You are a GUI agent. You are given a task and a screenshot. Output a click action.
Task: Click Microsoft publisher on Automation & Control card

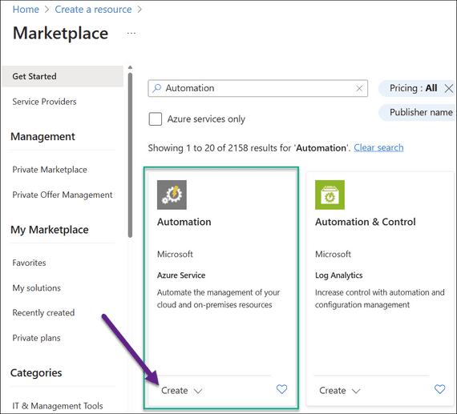(x=333, y=255)
